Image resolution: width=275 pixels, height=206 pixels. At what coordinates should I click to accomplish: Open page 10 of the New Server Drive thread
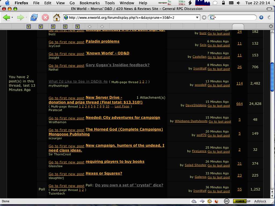(x=107, y=106)
